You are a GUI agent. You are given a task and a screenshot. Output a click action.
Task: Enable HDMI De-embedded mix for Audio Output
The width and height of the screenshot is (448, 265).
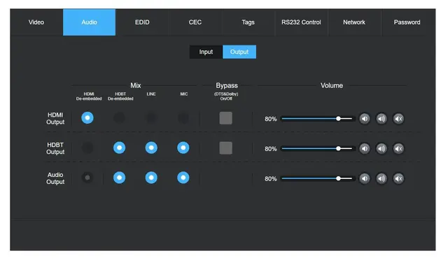click(x=87, y=178)
